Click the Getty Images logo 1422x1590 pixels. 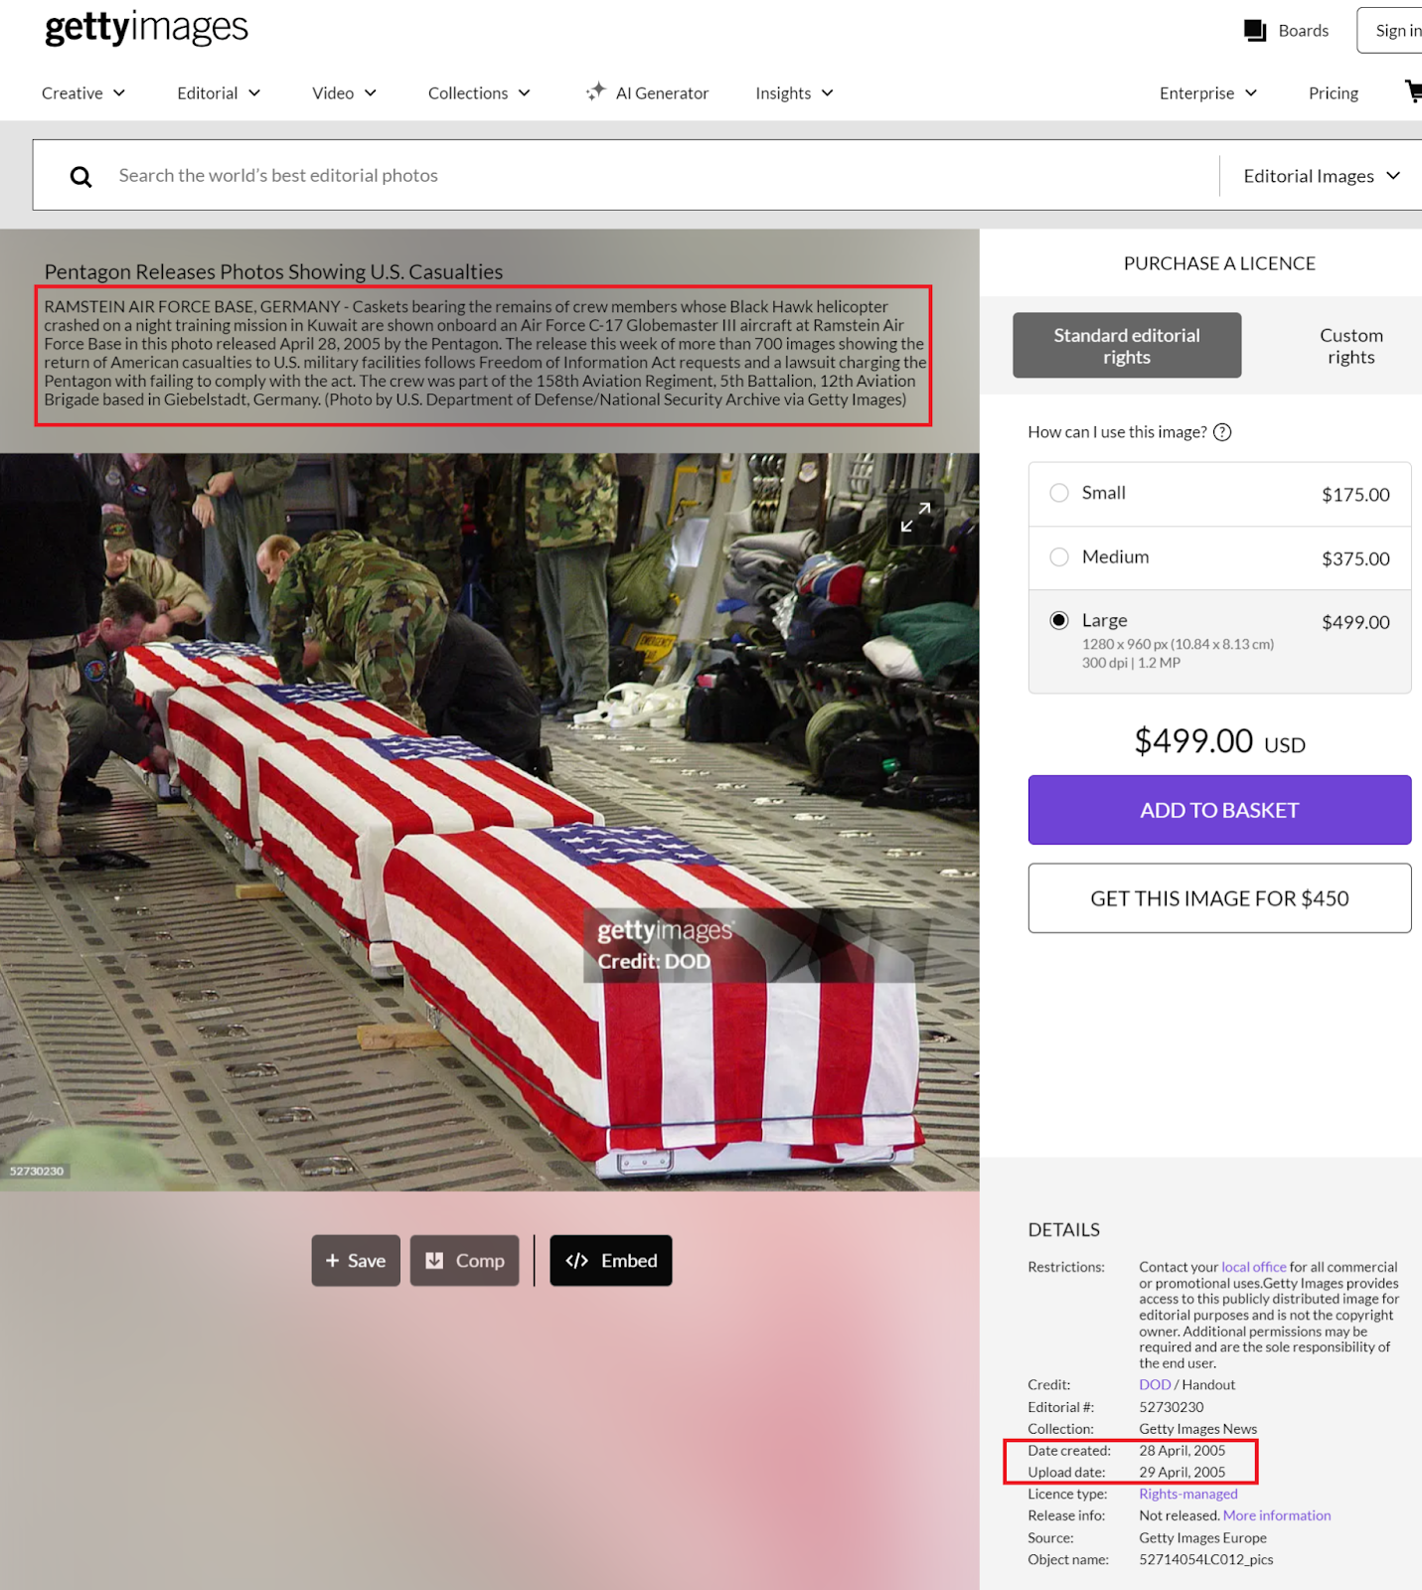pos(146,28)
